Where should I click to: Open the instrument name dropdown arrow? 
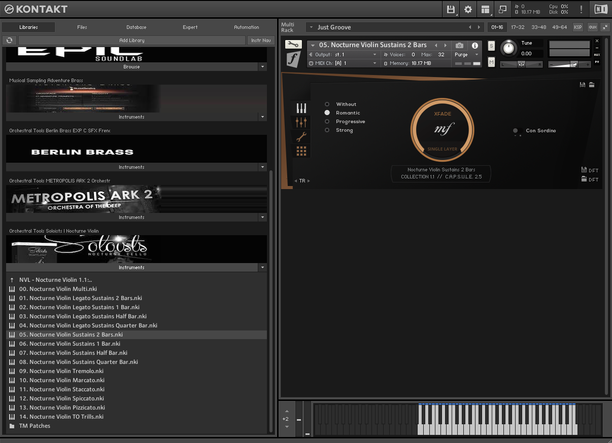coord(313,45)
